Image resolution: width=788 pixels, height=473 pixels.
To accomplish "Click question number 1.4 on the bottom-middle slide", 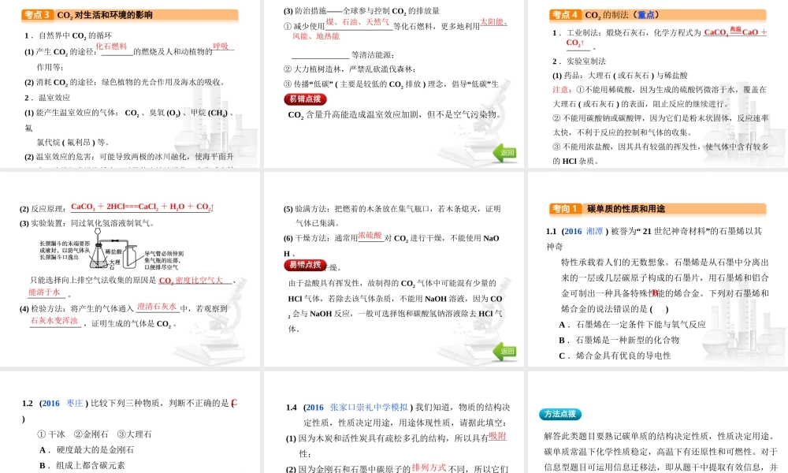I will (292, 407).
